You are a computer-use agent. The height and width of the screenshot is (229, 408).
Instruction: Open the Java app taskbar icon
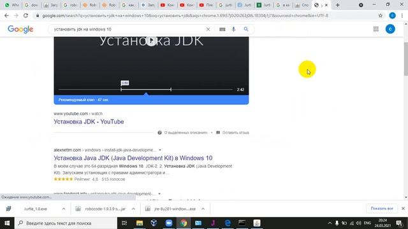(257, 223)
